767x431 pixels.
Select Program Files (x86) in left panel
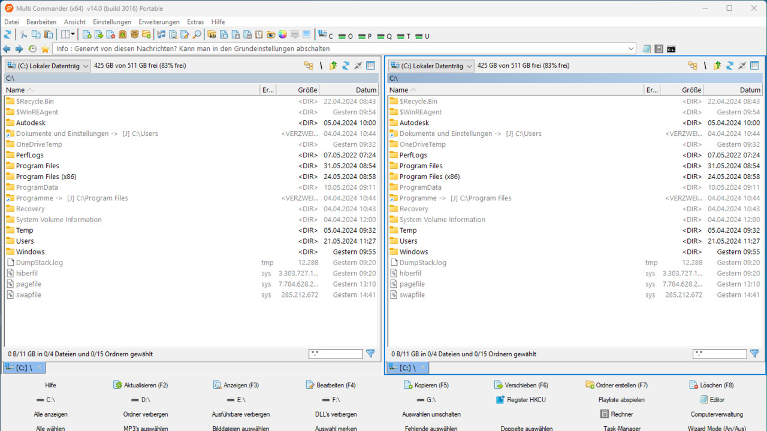[192, 177]
